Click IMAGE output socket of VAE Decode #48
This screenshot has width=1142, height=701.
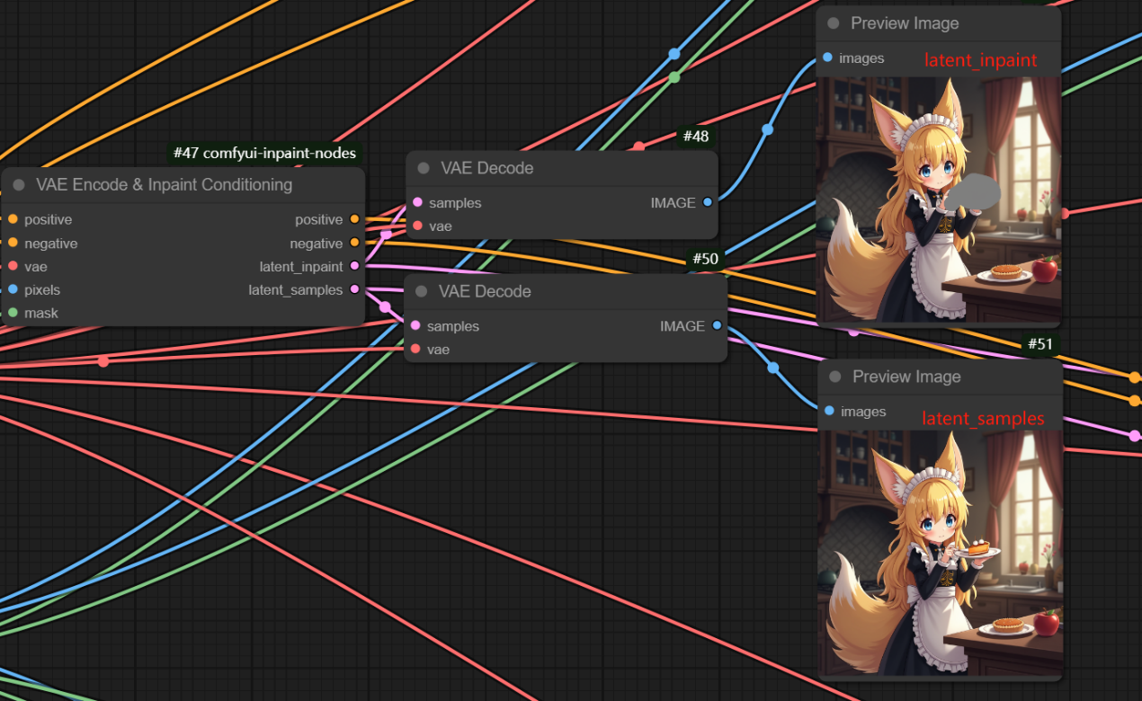tap(708, 202)
